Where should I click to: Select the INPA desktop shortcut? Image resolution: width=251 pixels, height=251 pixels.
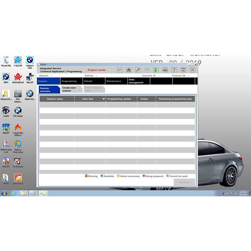(6, 77)
